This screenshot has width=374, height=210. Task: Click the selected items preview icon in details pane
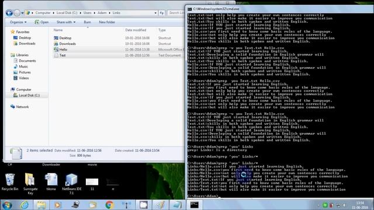(x=16, y=153)
